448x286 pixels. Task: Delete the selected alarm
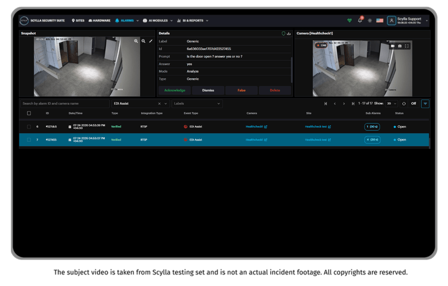pyautogui.click(x=275, y=90)
